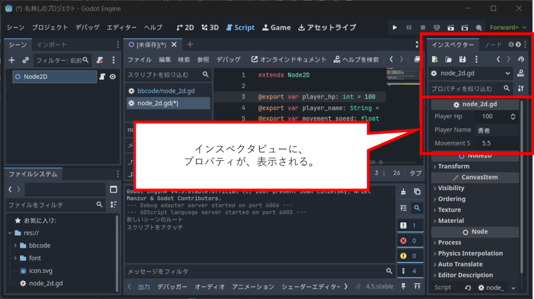
Task: Click the Player Hp stepper arrows
Action: click(513, 116)
